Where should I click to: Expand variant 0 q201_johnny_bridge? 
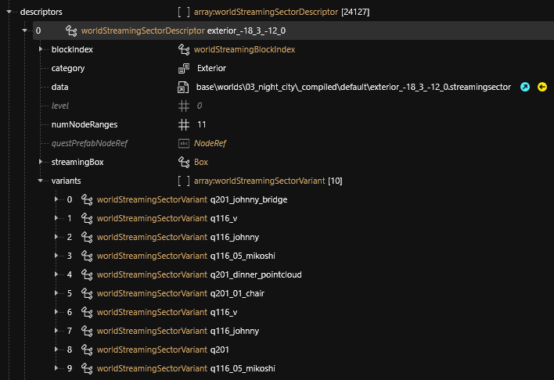pos(57,199)
